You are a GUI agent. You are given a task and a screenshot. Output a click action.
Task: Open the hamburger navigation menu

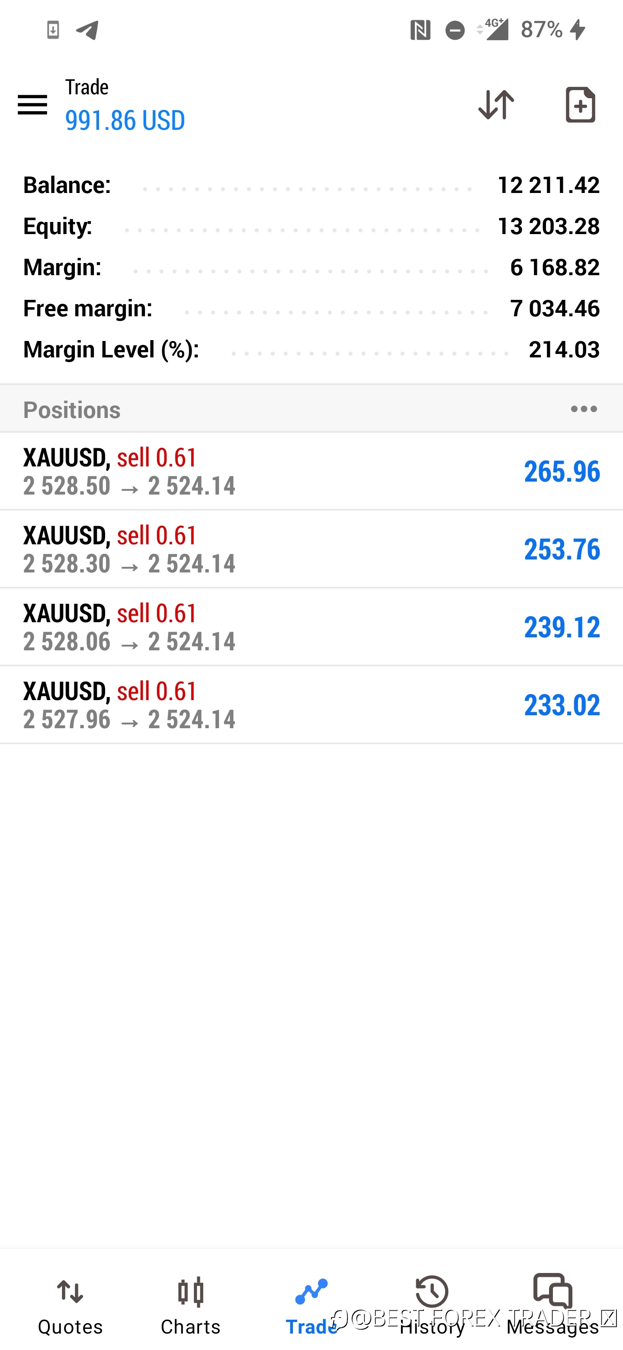[32, 105]
